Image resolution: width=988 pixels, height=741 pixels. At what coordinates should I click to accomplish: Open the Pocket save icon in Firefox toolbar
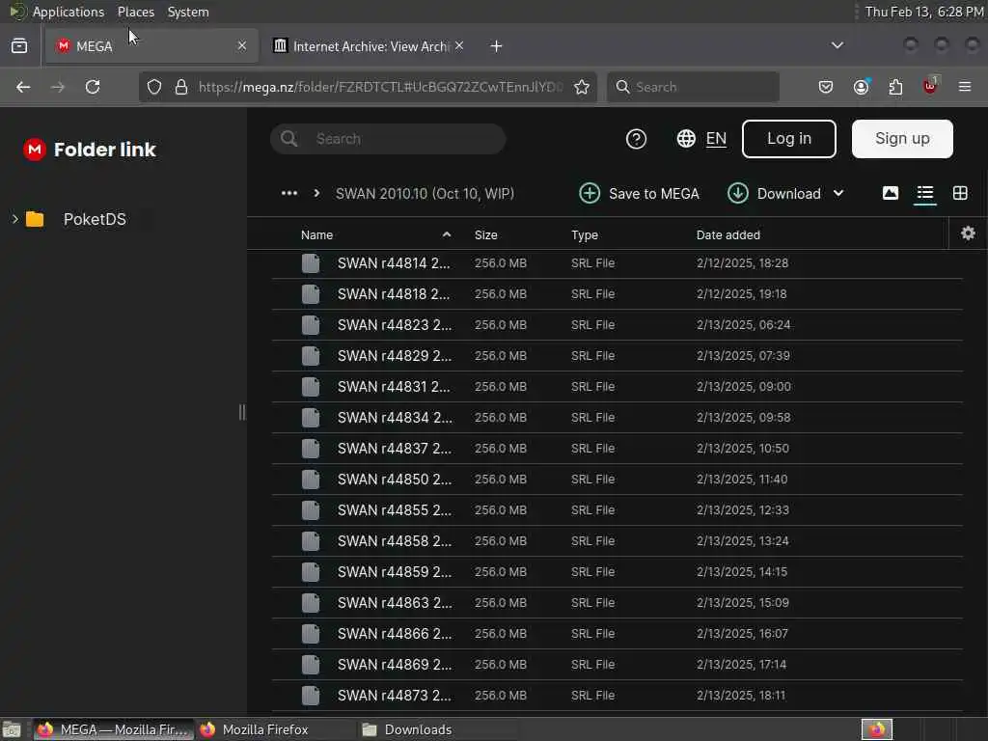(826, 87)
